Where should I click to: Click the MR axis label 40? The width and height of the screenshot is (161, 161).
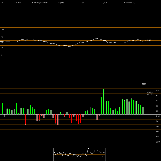[157, 106]
